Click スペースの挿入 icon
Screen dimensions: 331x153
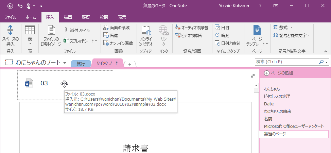coord(10,30)
